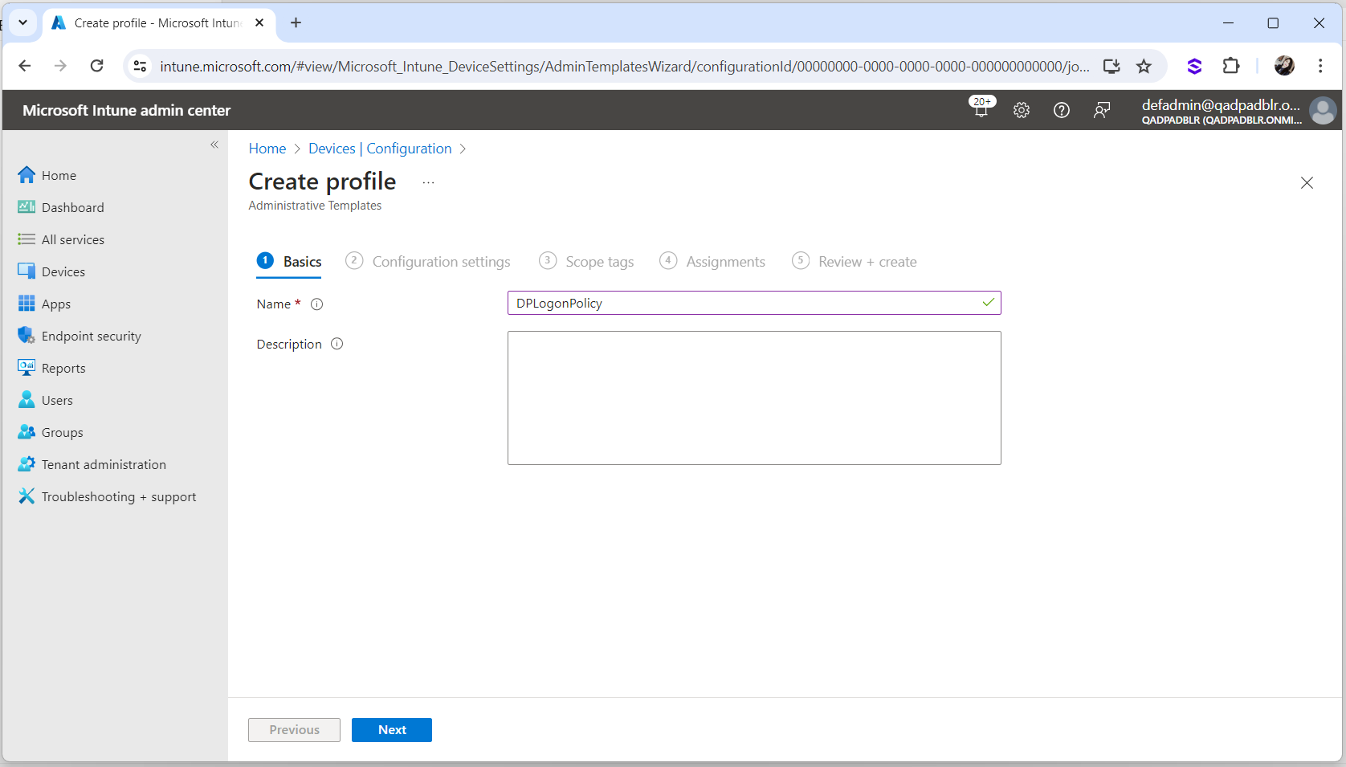
Task: Open Groups in the sidebar
Action: point(51,432)
